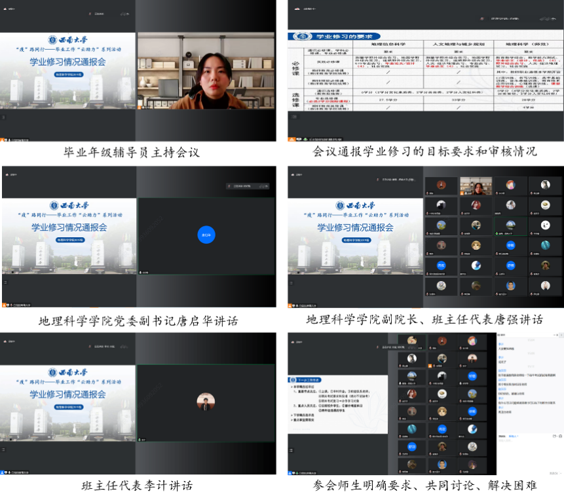Screen dimensions: 564x500
Task: Click the rightmost icon in the chat input toolbar
Action: pos(559,436)
